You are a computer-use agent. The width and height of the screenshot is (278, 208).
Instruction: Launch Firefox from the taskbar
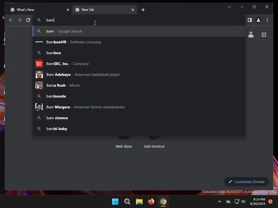click(x=151, y=201)
